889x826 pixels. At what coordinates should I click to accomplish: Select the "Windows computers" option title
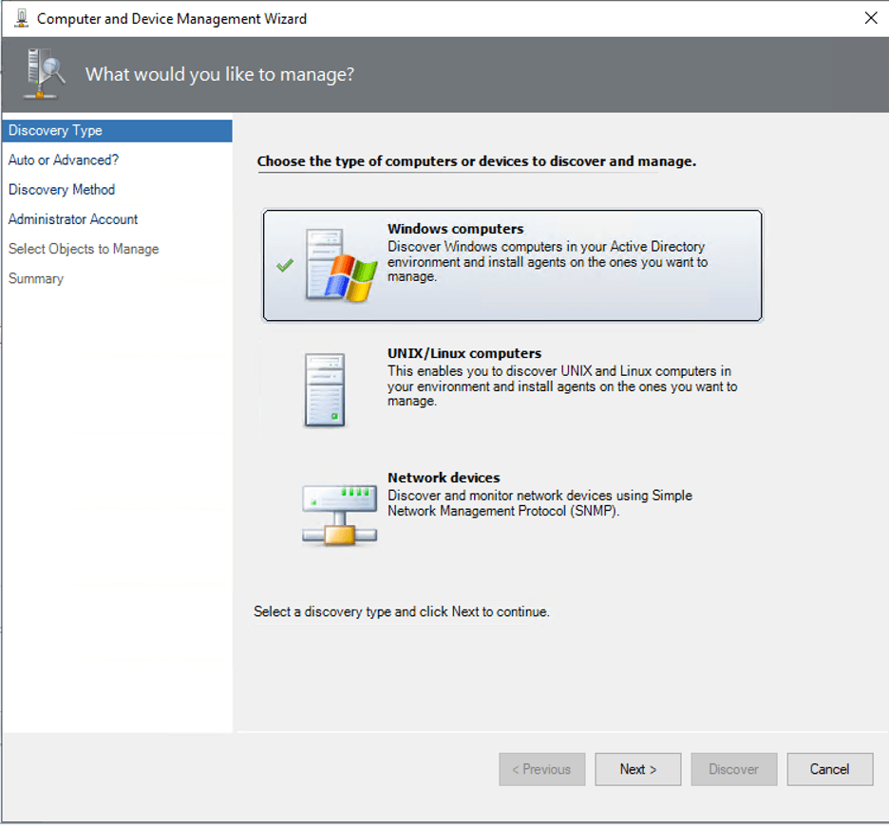(x=455, y=229)
